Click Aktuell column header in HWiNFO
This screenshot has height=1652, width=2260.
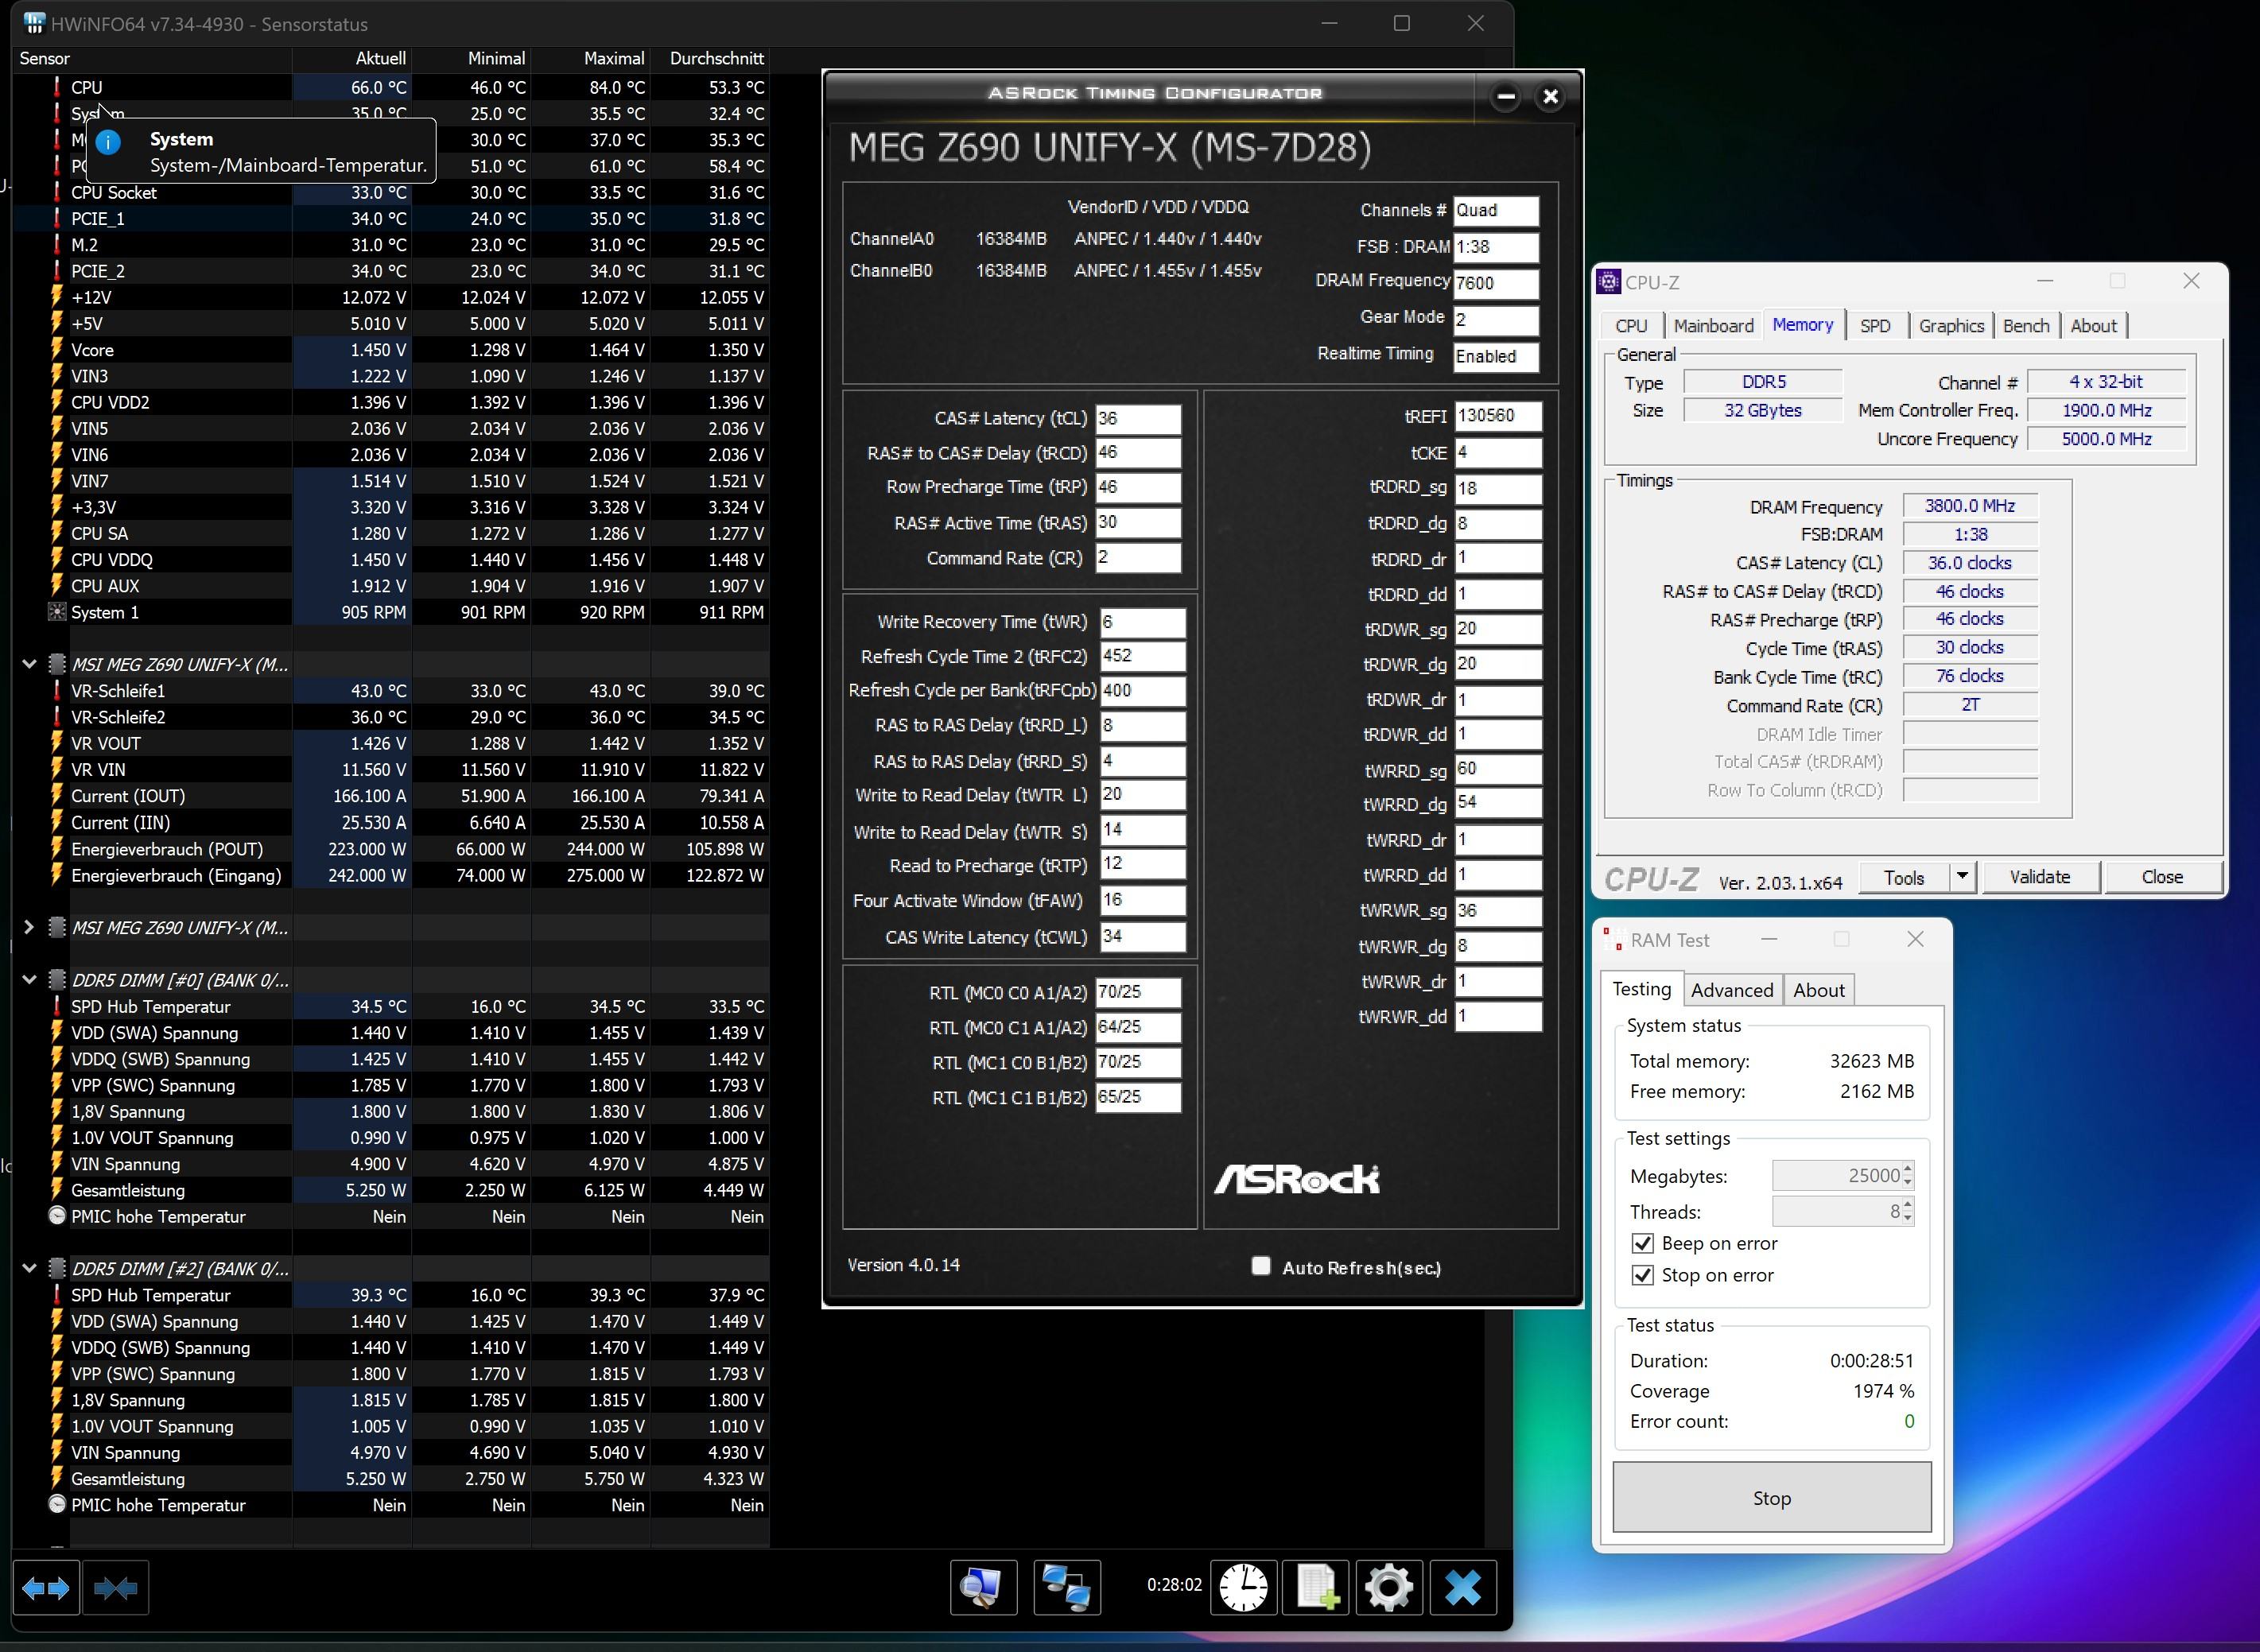click(x=351, y=58)
